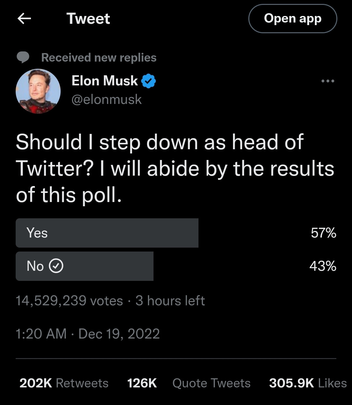
Task: Click the 57% result for Yes
Action: 323,233
